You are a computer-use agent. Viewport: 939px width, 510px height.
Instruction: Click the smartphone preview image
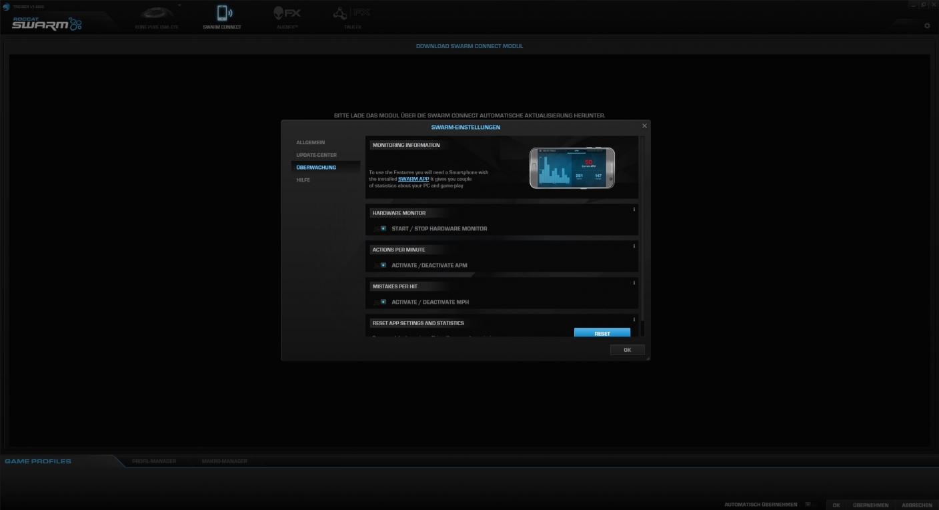click(x=572, y=168)
